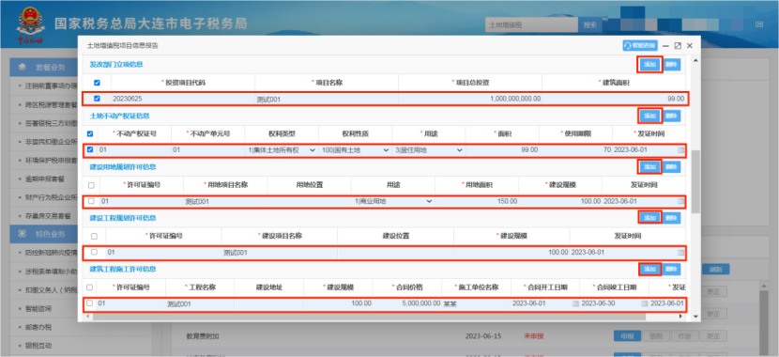The height and width of the screenshot is (357, 779).
Task: Toggle select-all checkbox in 建筑工程施工许可 header
Action: pos(89,287)
